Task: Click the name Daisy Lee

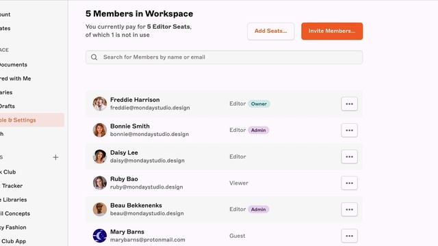Action: tap(124, 153)
